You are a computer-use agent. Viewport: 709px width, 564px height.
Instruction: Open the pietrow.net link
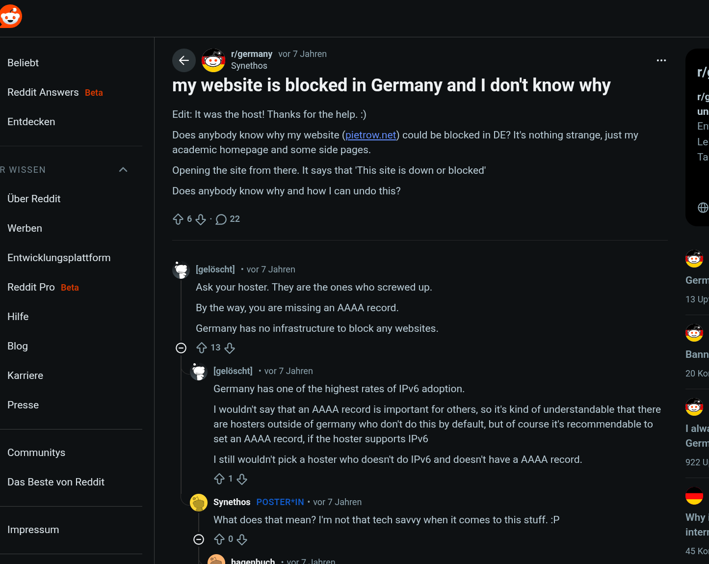pyautogui.click(x=370, y=135)
